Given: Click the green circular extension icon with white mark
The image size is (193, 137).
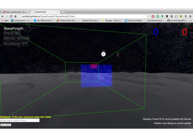Looking at the screenshot, I should tap(157, 16).
